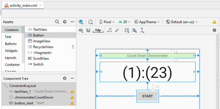Image resolution: width=220 pixels, height=109 pixels.
Task: Click the START button in preview
Action: click(147, 96)
